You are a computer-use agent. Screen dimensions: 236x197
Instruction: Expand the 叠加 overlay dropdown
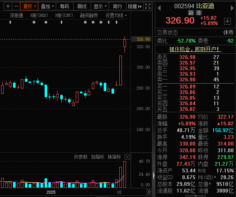(x=47, y=6)
